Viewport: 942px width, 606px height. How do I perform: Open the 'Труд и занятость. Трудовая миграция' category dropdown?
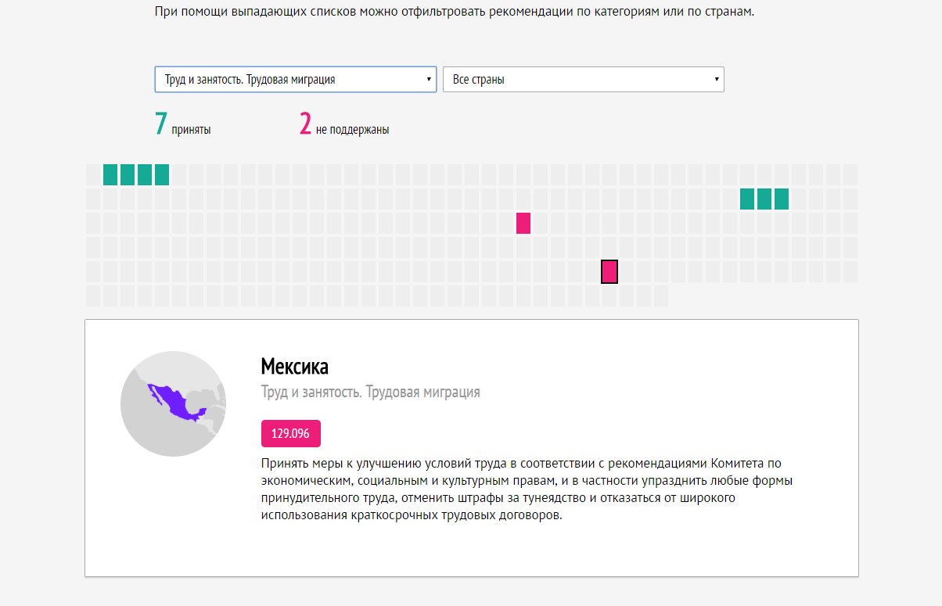tap(295, 80)
